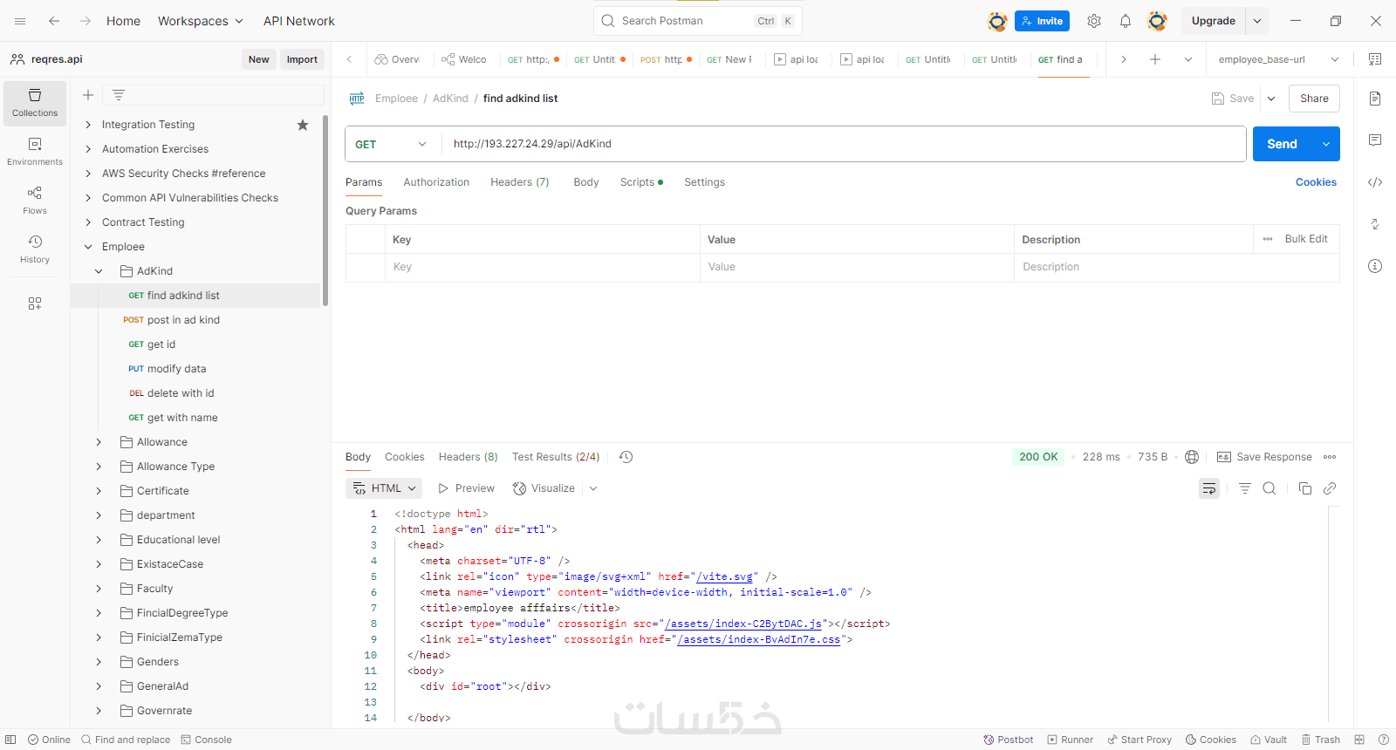This screenshot has height=750, width=1396.
Task: Open the Workspaces dropdown menu
Action: pos(201,21)
